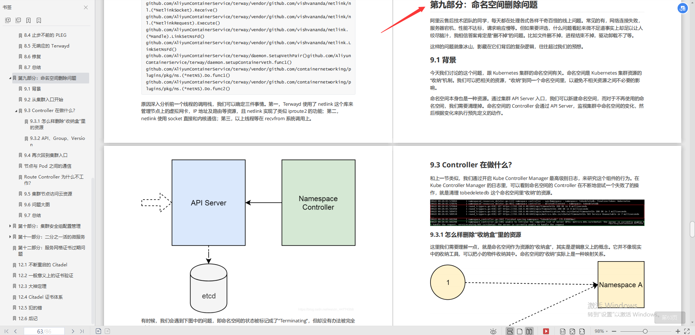Viewport: 695px width, 335px height.
Task: Open bookmark 节点与 Pod 之间的通信
Action: point(48,166)
